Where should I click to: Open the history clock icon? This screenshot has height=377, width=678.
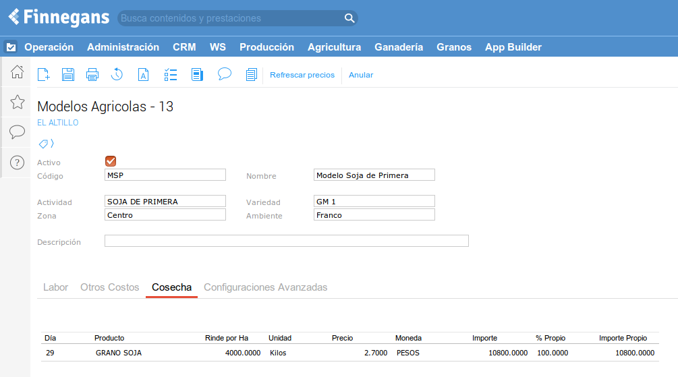coord(117,75)
